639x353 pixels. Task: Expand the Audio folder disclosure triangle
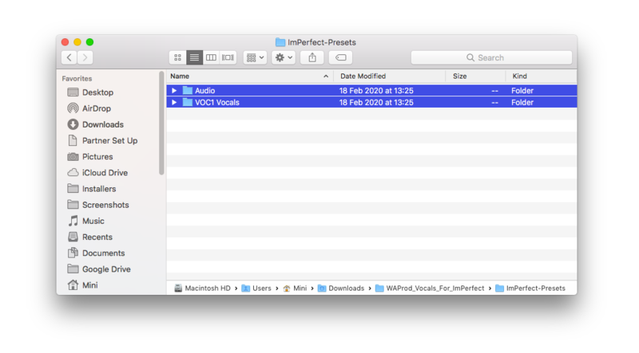[175, 91]
